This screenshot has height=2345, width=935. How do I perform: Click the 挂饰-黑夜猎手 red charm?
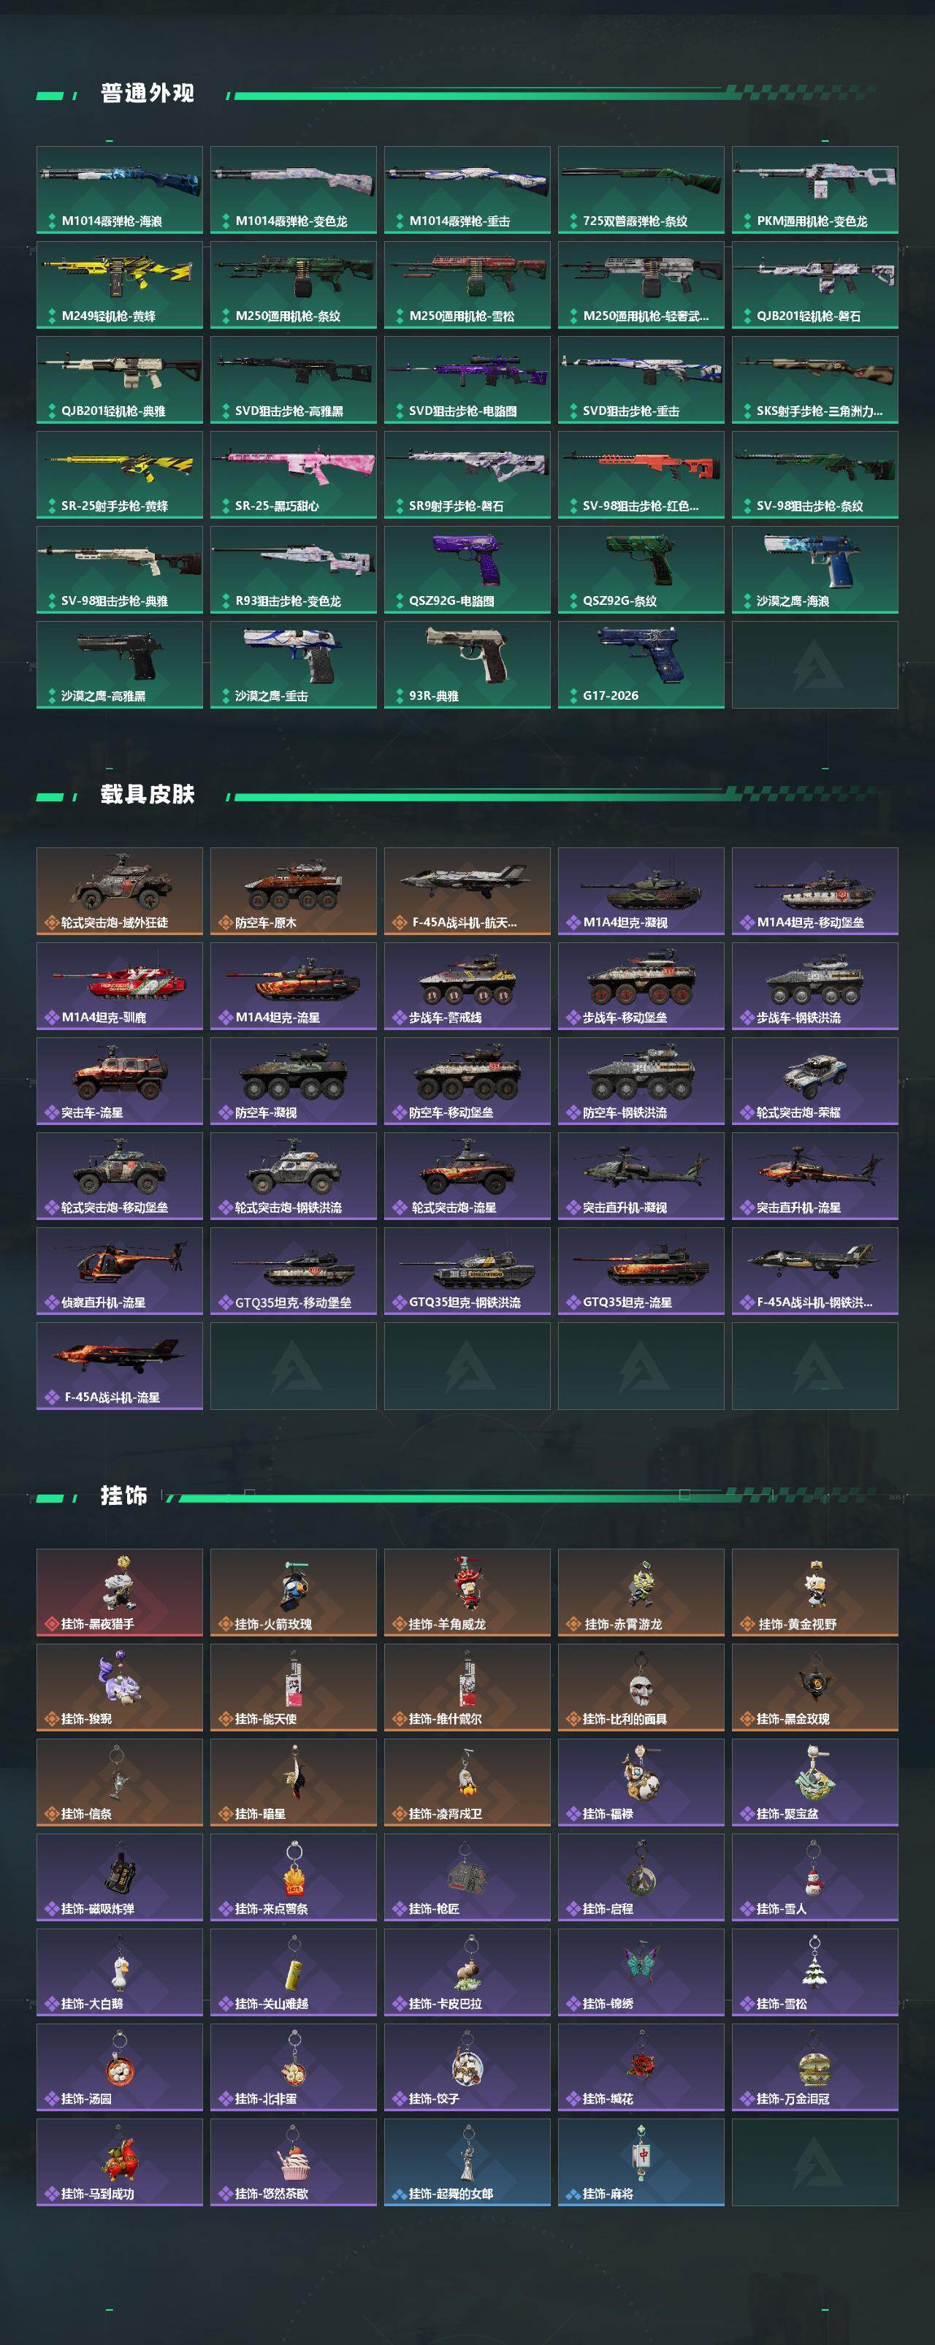click(x=119, y=1592)
